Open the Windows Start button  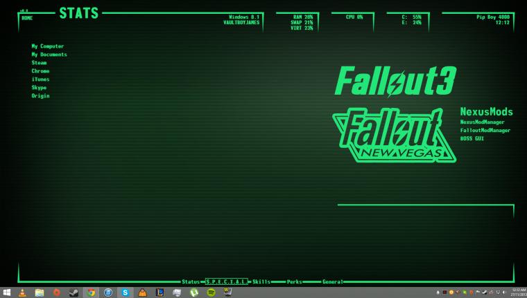(6, 292)
